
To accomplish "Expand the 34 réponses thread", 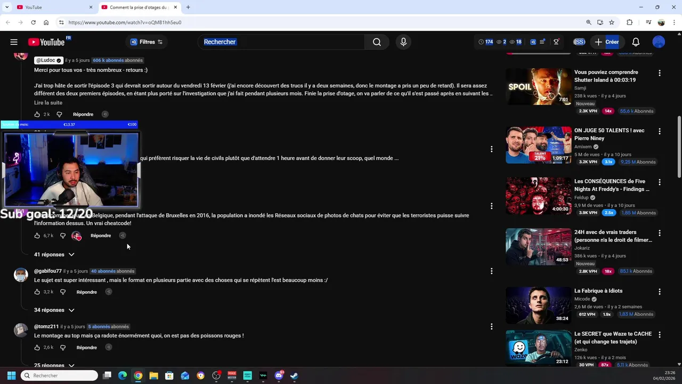I will coord(54,310).
